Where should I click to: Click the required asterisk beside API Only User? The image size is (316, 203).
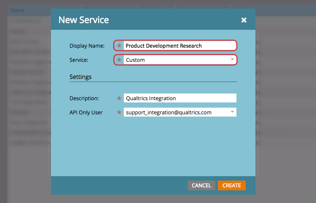[119, 112]
